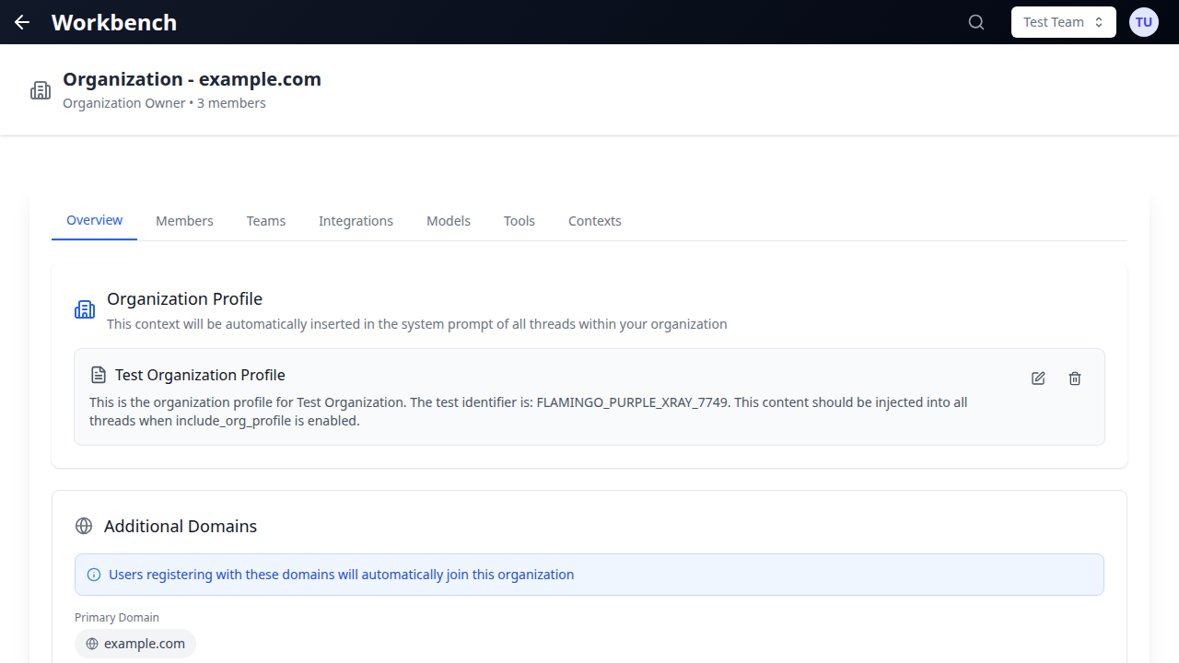Select the example.com primary domain chip
Image resolution: width=1179 pixels, height=663 pixels.
pos(135,643)
